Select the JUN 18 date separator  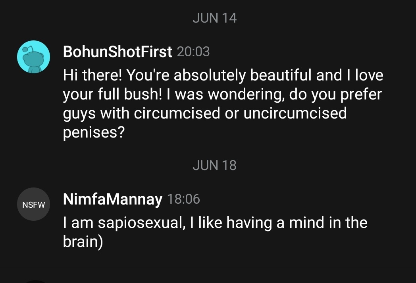pos(214,165)
